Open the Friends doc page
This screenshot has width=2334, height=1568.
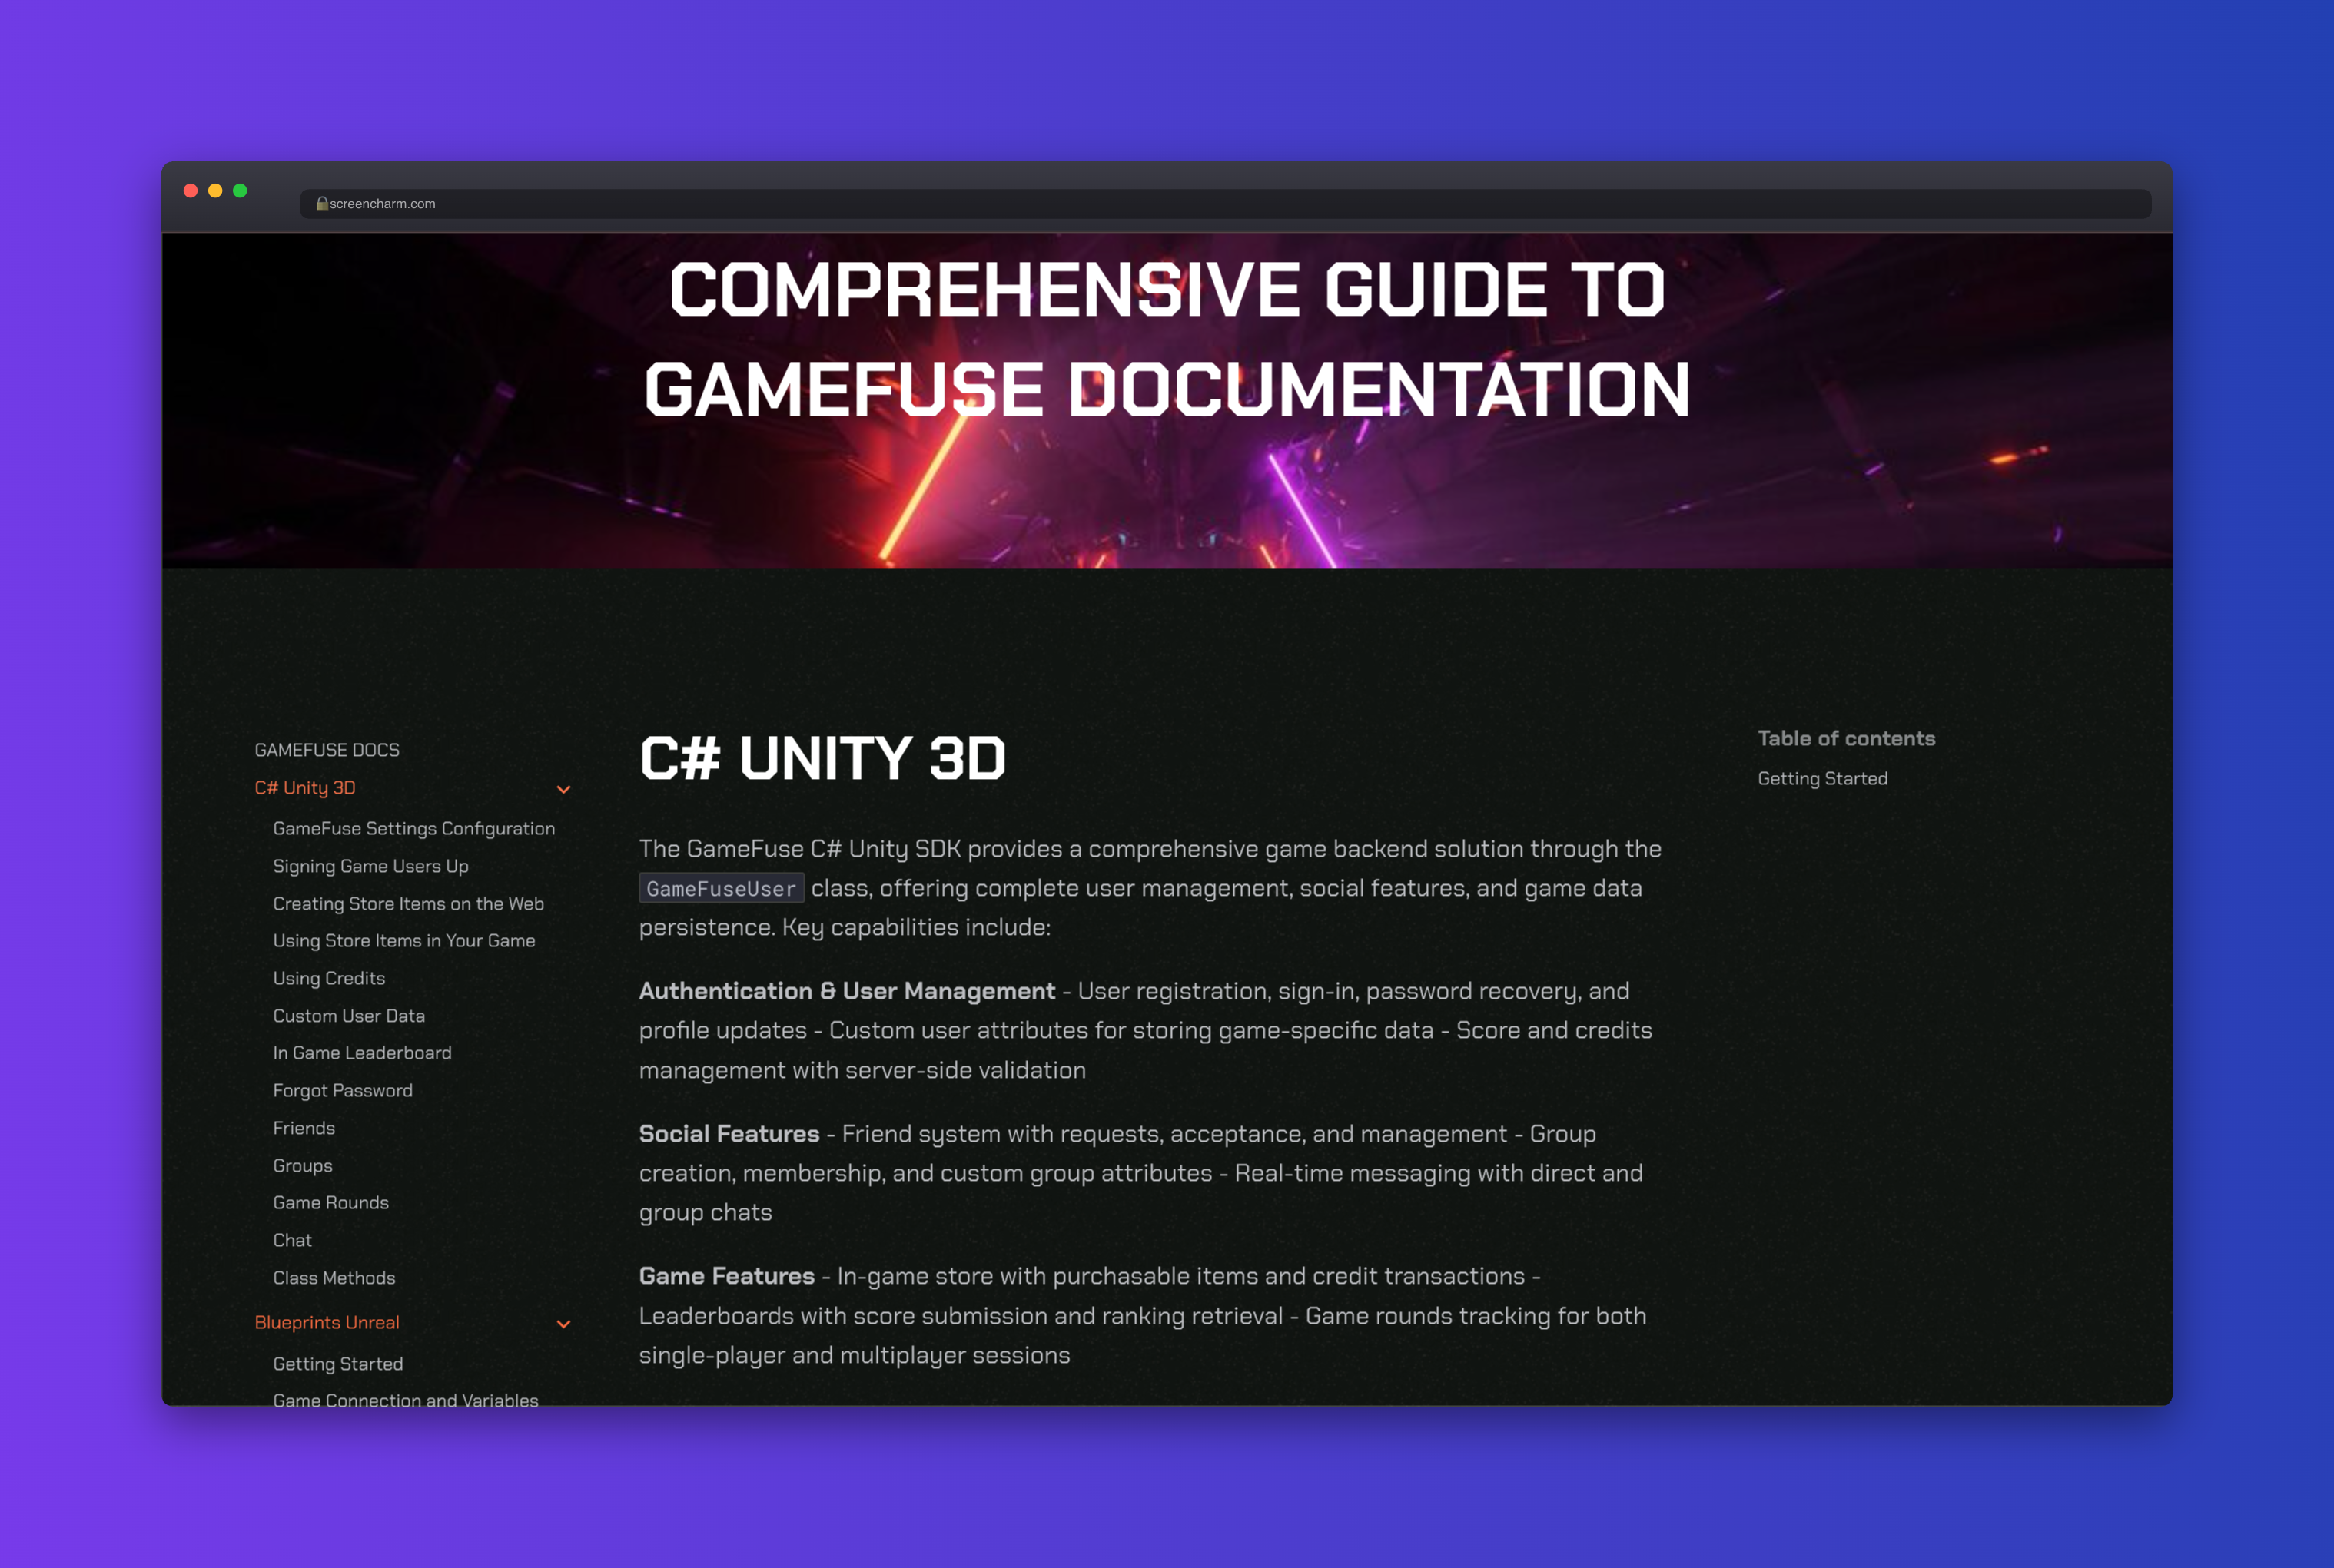pos(304,1128)
